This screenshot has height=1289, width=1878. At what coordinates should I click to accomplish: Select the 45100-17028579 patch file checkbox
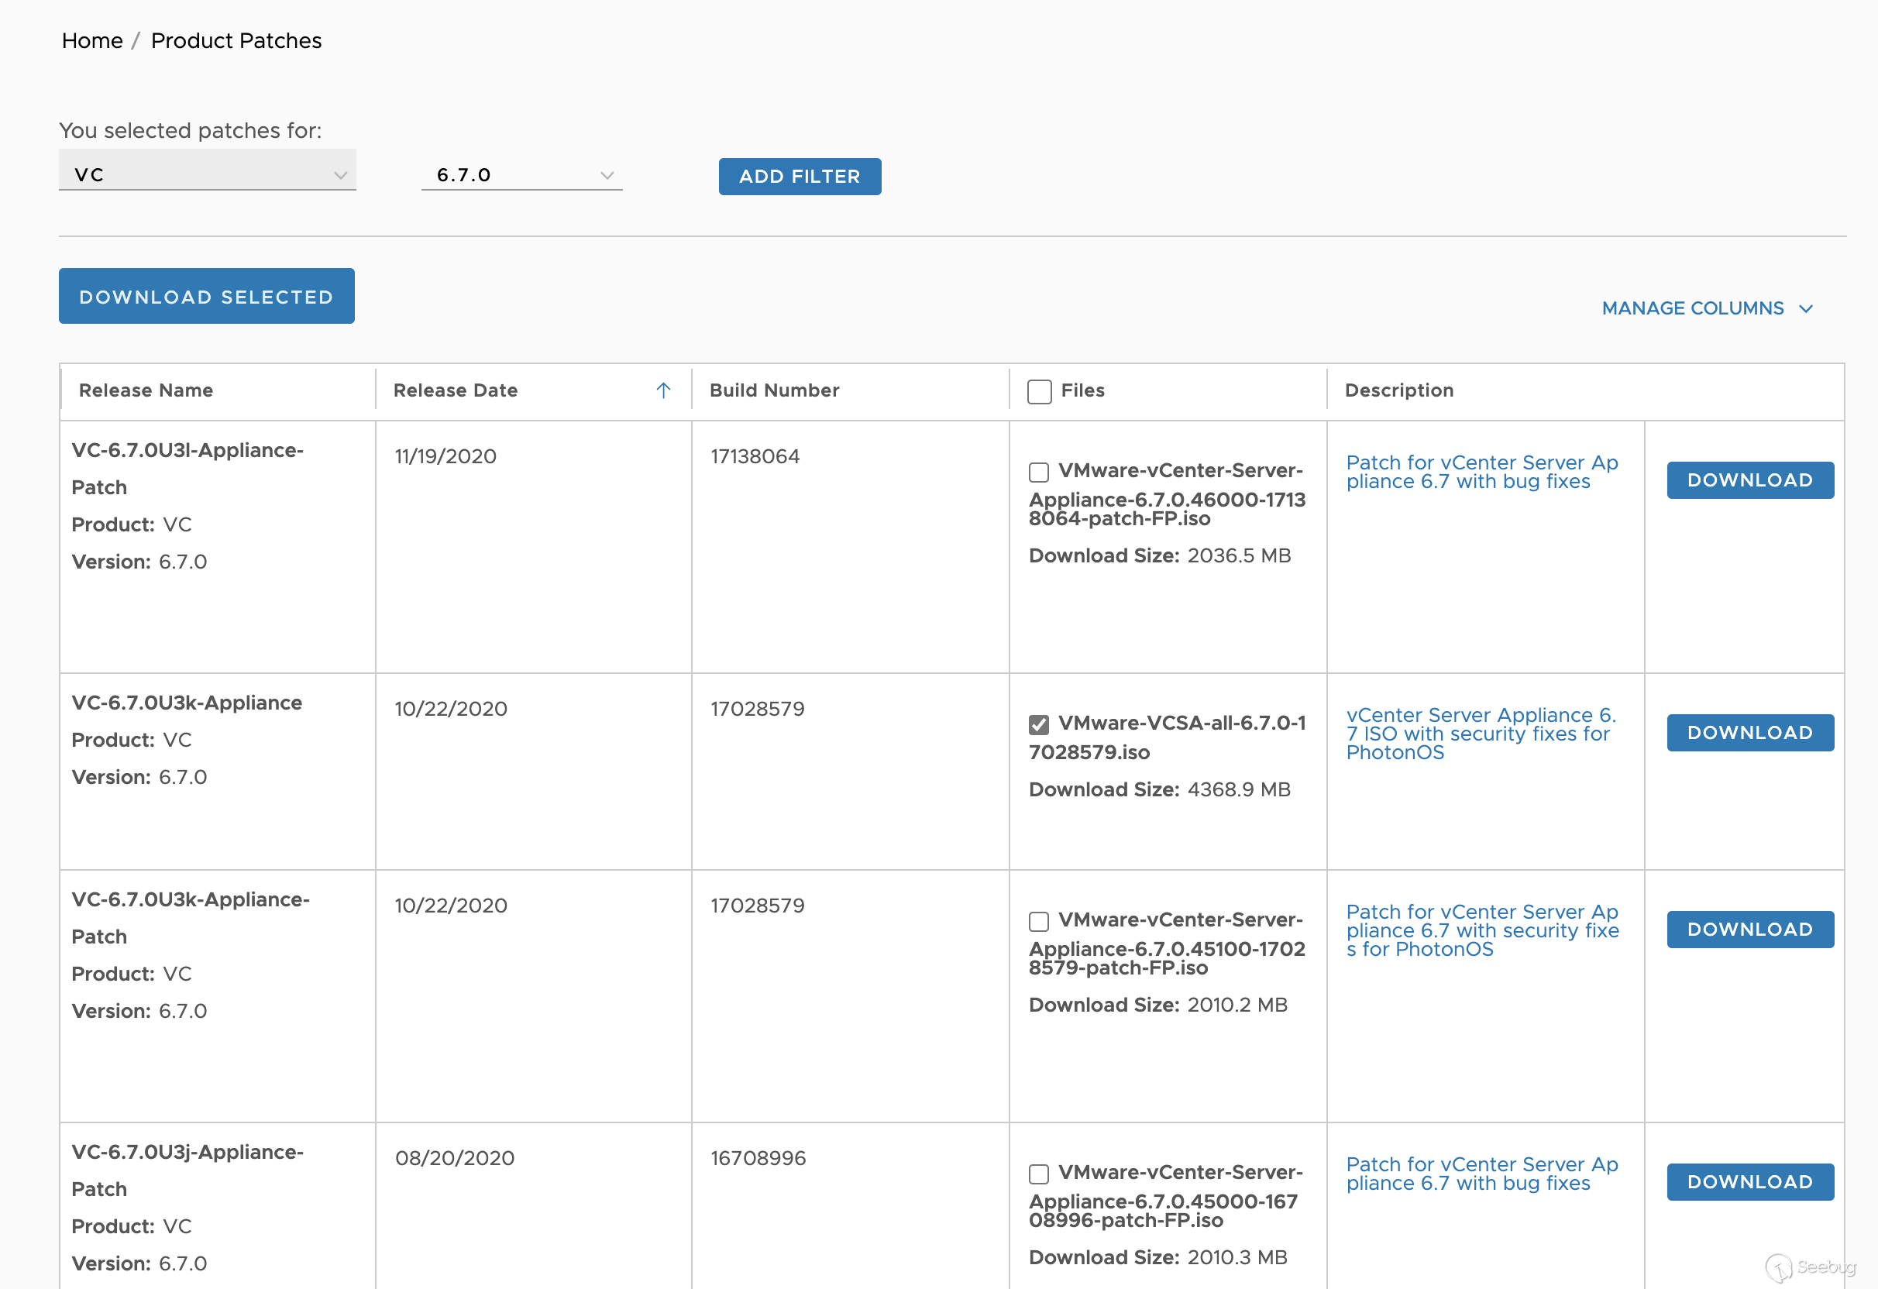point(1038,921)
